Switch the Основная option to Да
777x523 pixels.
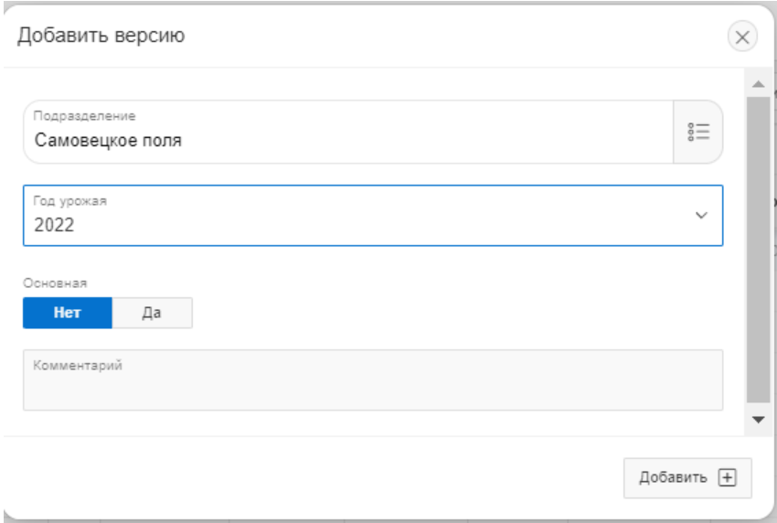pyautogui.click(x=152, y=313)
